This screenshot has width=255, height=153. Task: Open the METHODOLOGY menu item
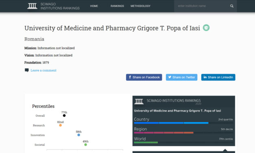click(x=140, y=6)
